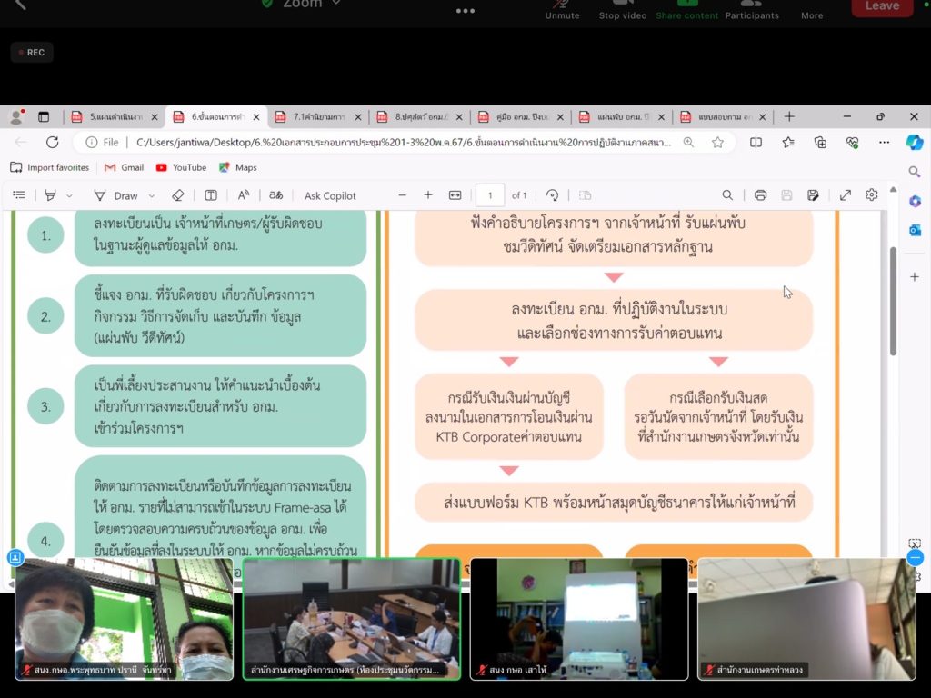Print the PDF document
Viewport: 931px width, 698px height.
[x=760, y=195]
